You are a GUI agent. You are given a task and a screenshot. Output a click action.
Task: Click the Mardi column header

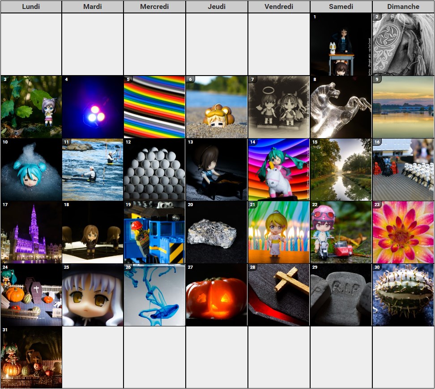click(93, 7)
